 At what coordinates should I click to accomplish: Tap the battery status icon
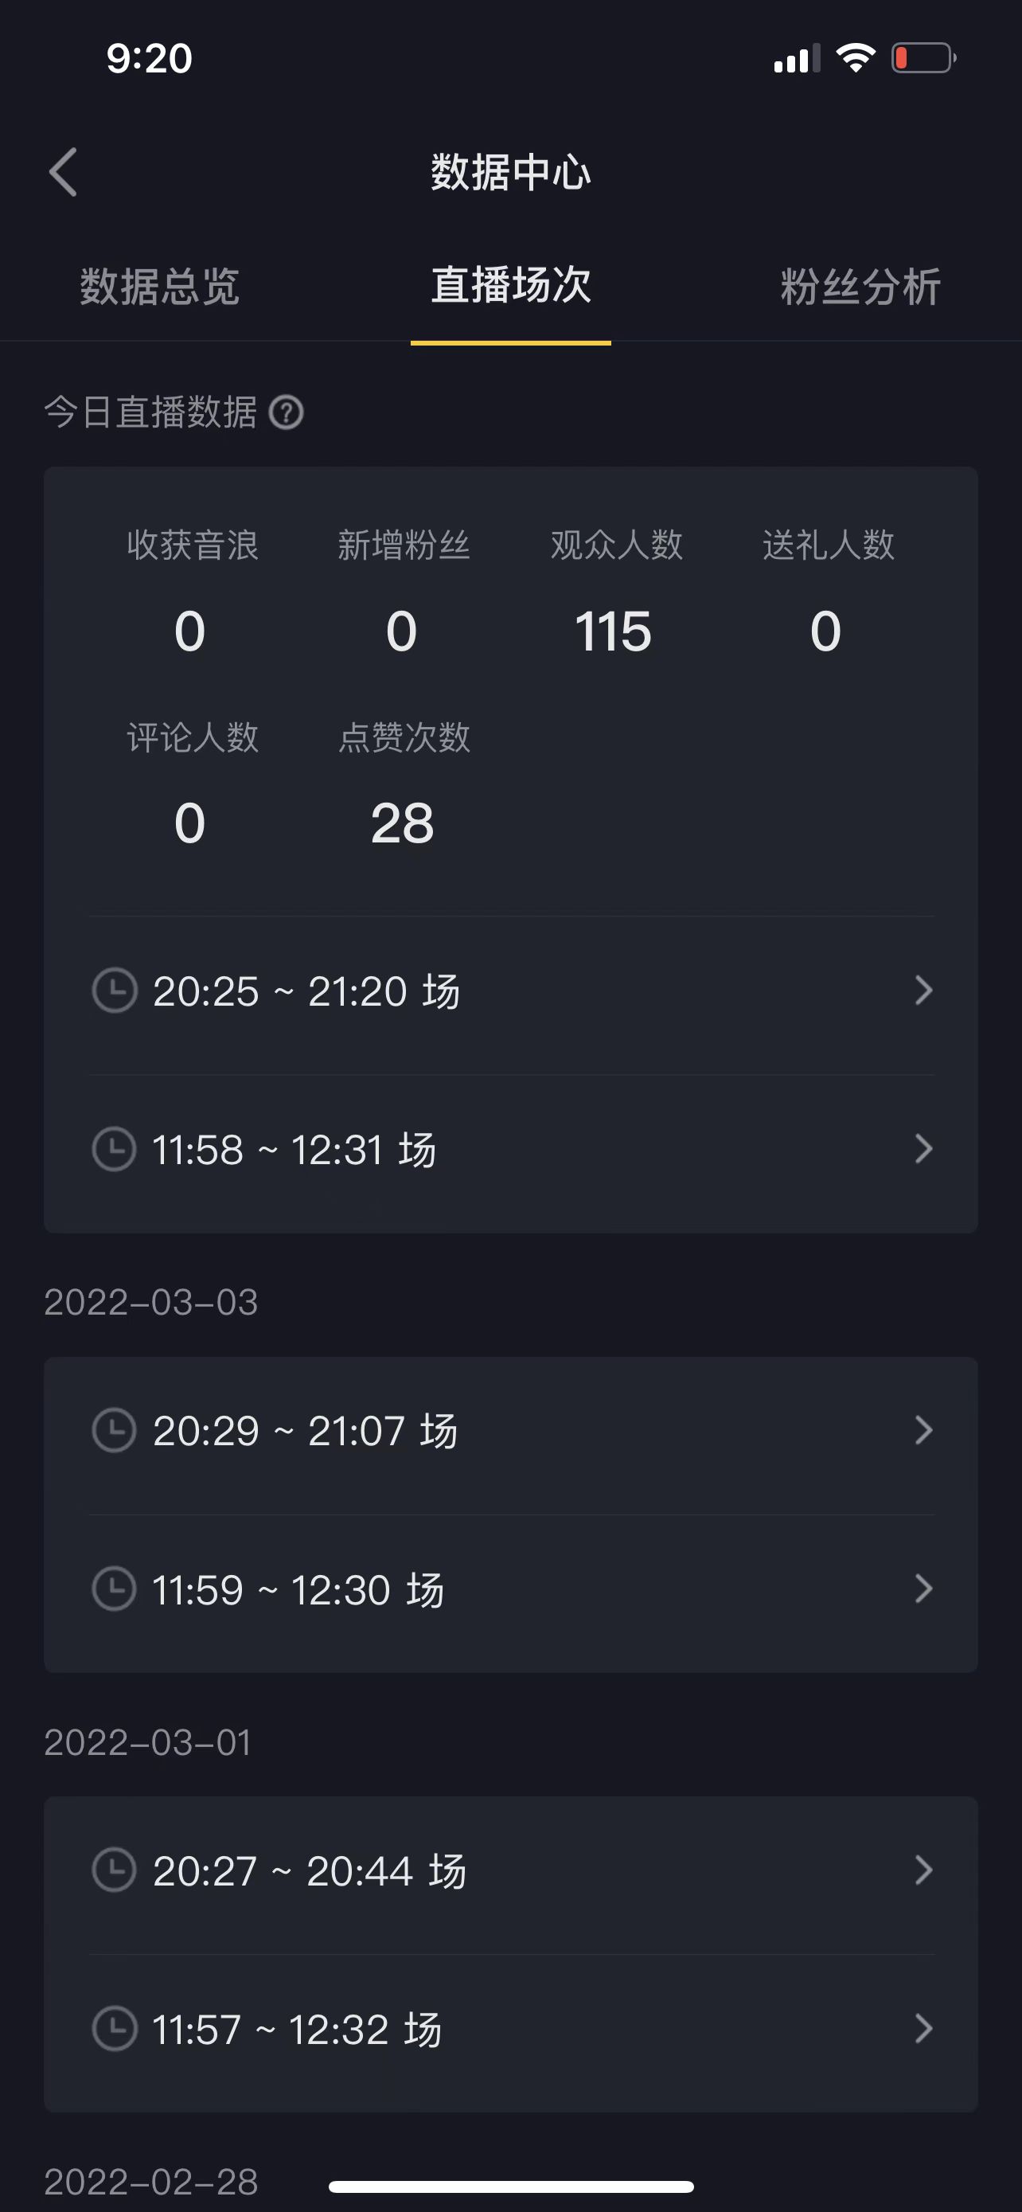coord(923,58)
